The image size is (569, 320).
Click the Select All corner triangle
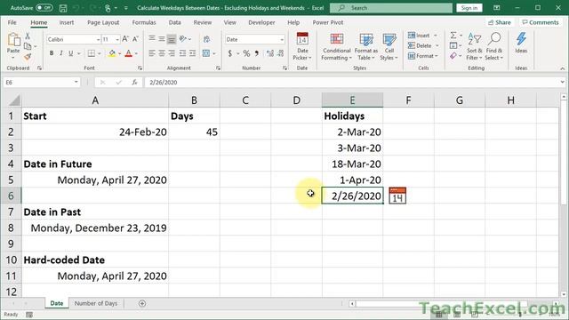[14, 100]
